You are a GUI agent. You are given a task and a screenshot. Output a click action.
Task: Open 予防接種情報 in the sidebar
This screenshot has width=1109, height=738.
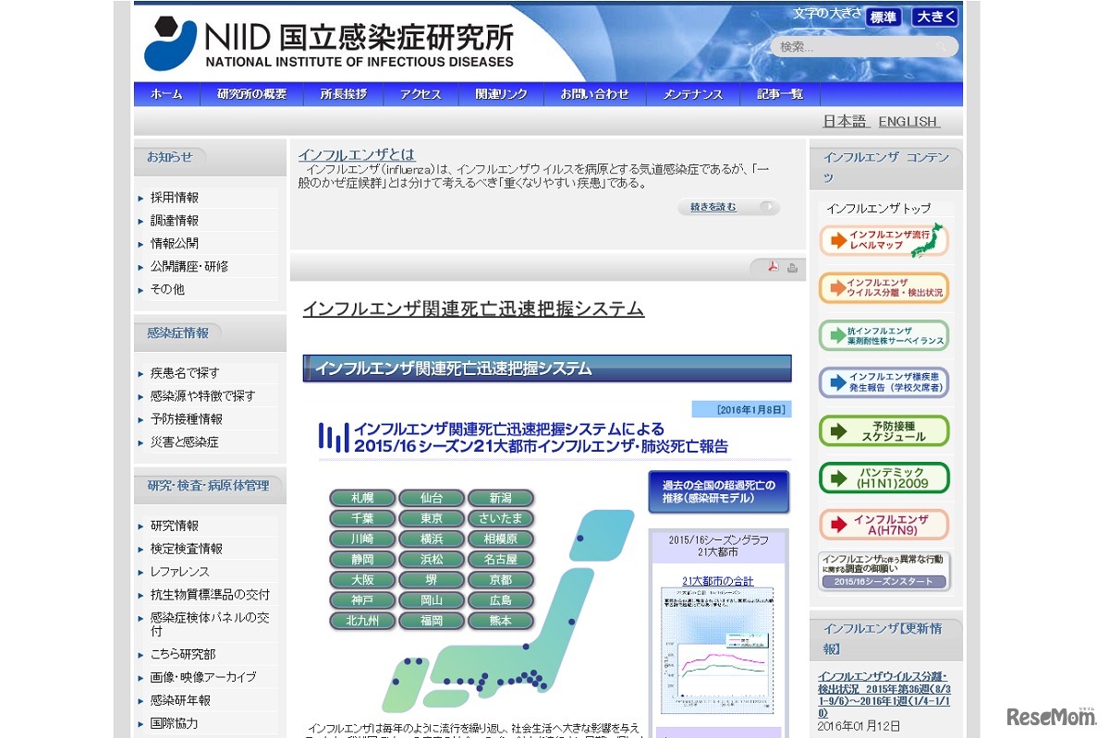tap(187, 419)
